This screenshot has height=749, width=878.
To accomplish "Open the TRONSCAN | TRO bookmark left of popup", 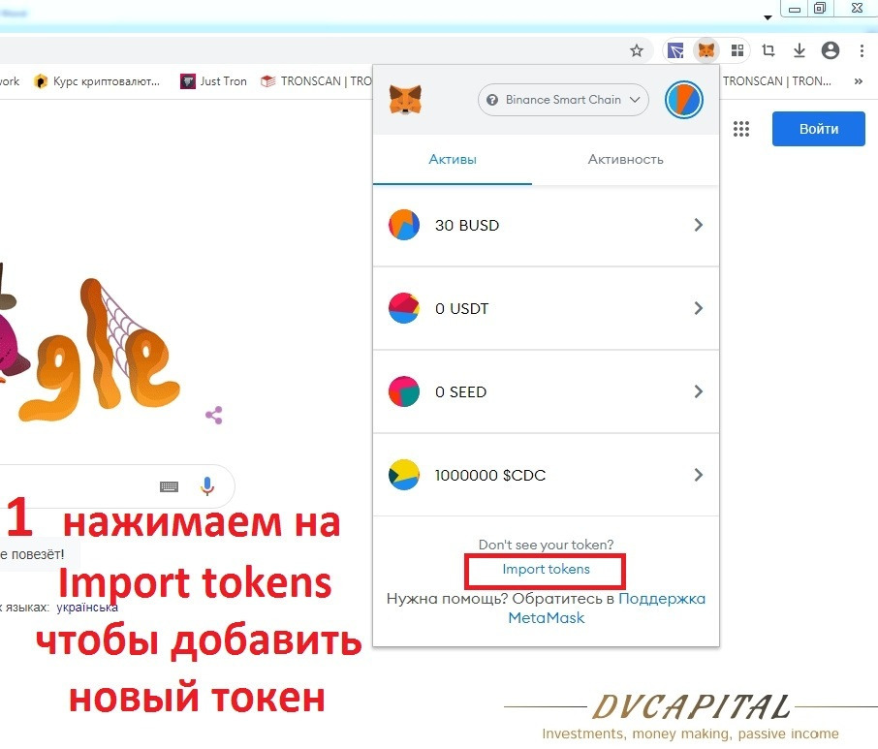I will click(316, 81).
